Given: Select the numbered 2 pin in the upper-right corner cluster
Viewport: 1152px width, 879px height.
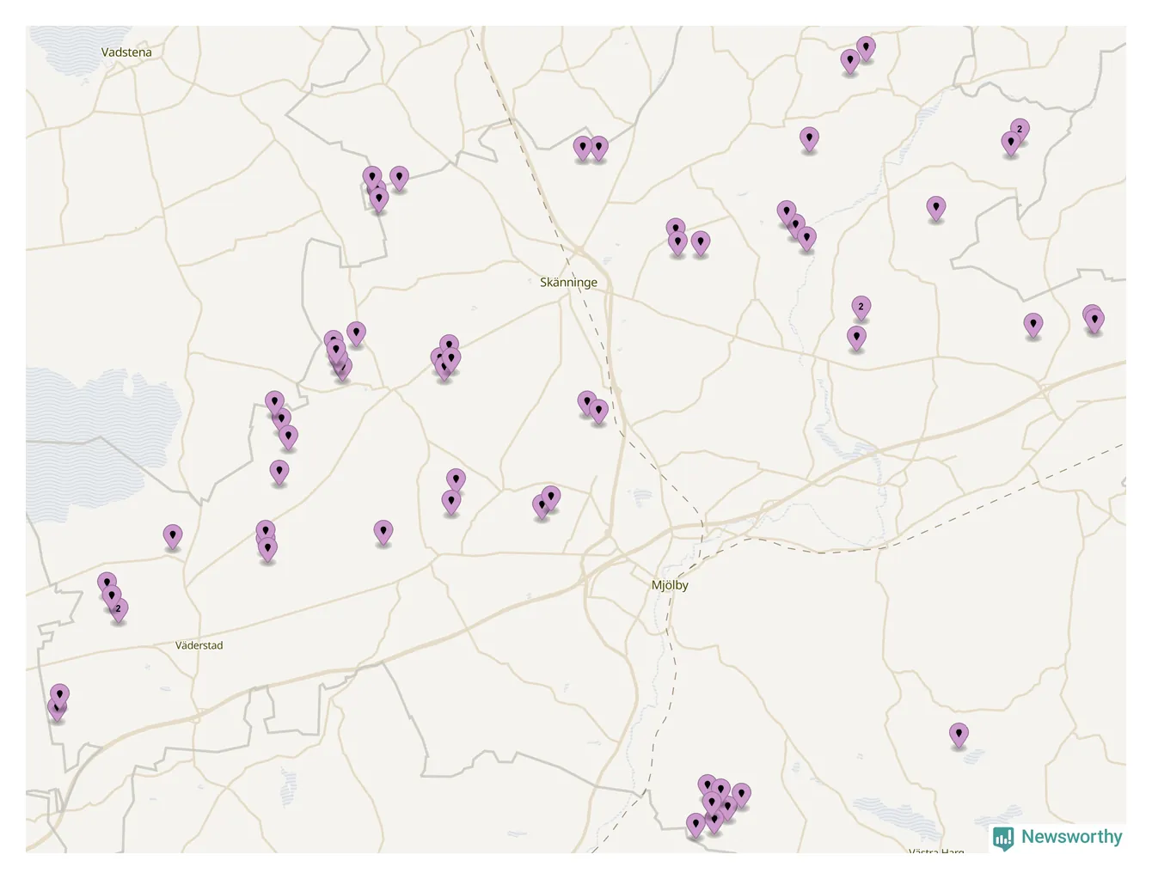Looking at the screenshot, I should pos(1020,130).
